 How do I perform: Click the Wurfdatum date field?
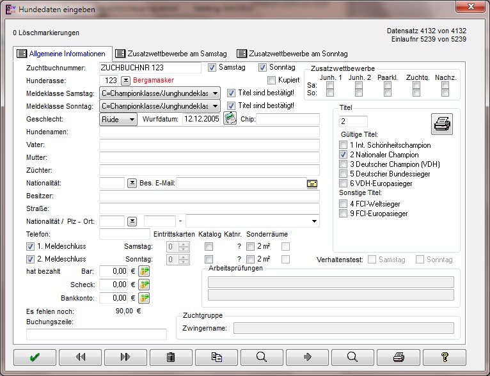(202, 119)
